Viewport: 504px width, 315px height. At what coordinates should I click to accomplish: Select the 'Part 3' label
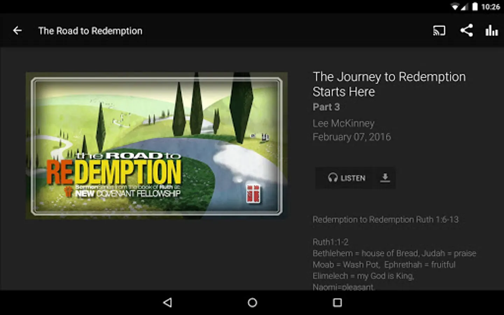[x=326, y=107]
